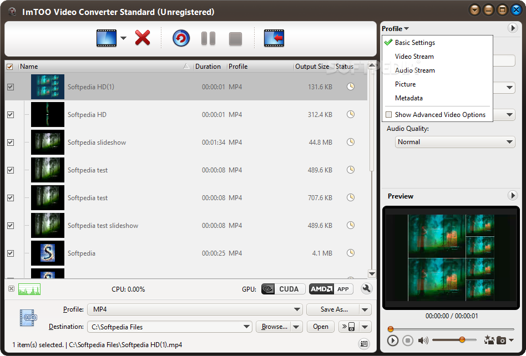This screenshot has width=526, height=356.
Task: Click the green CPU usage graph icon
Action: [x=29, y=289]
